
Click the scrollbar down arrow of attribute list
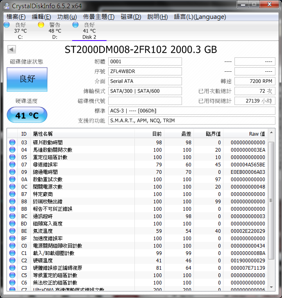pyautogui.click(x=272, y=287)
